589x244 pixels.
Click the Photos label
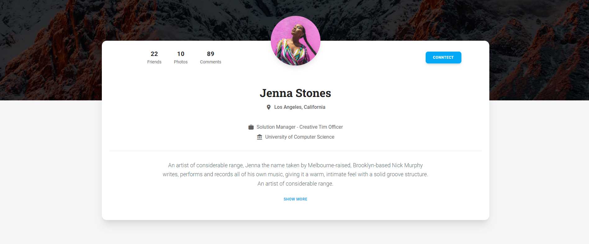click(181, 62)
